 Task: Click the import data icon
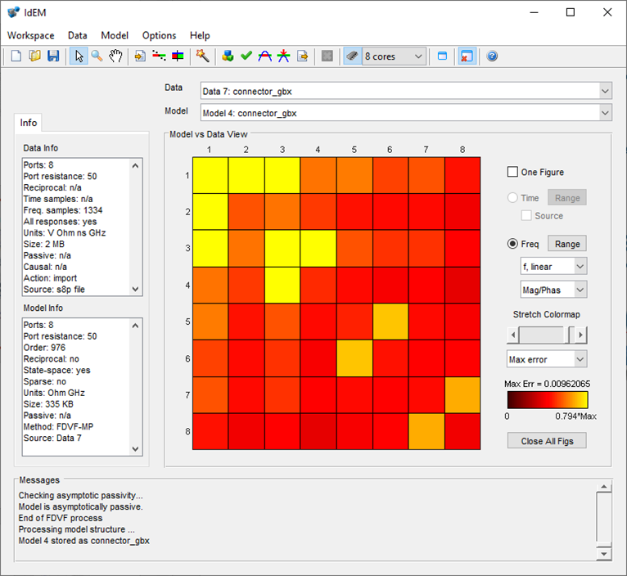tap(140, 56)
